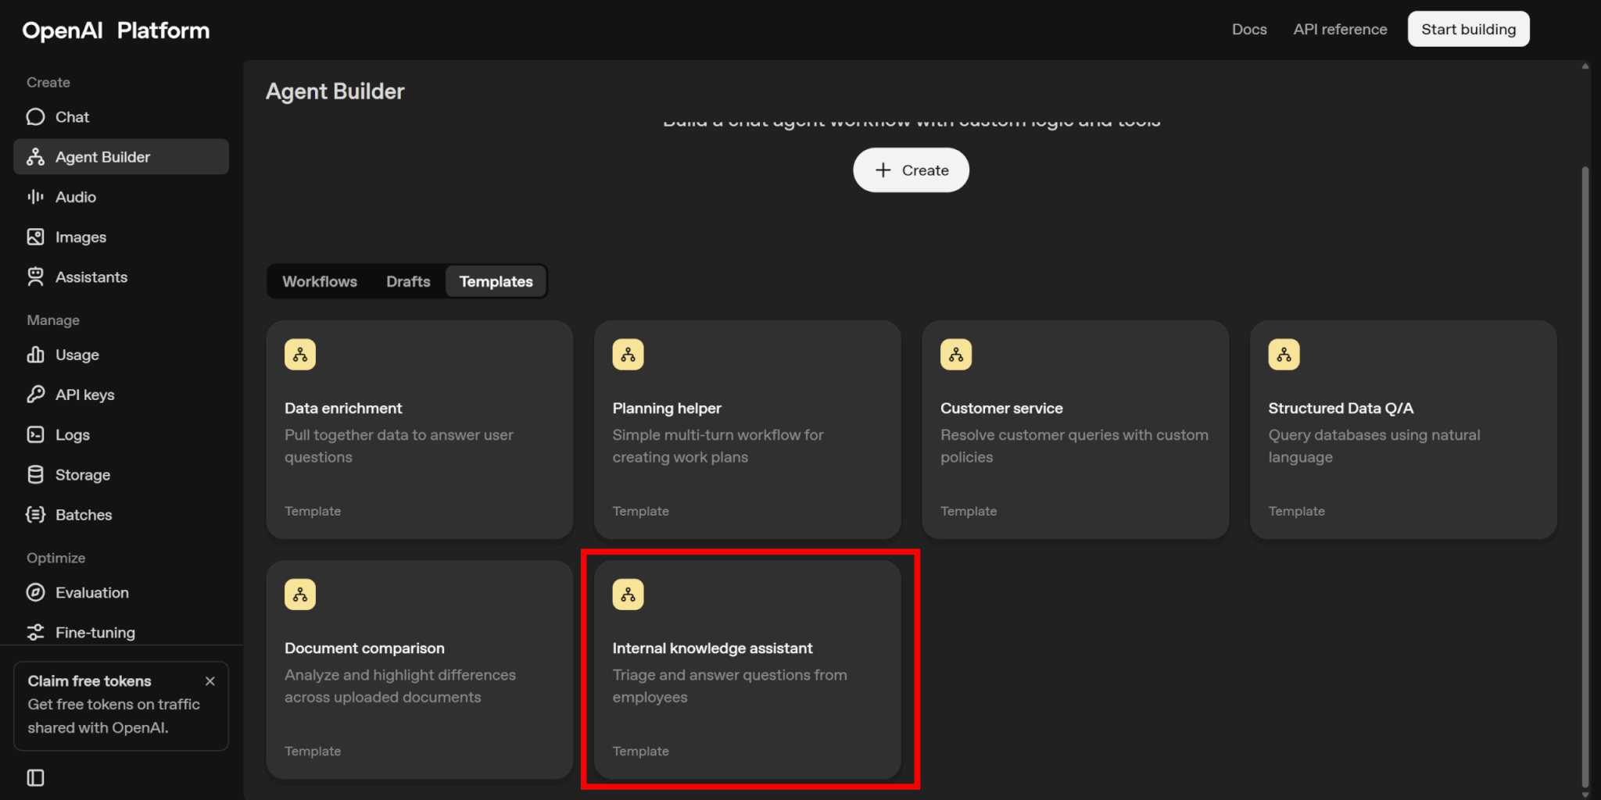Open the API reference link
1601x800 pixels.
click(1339, 30)
